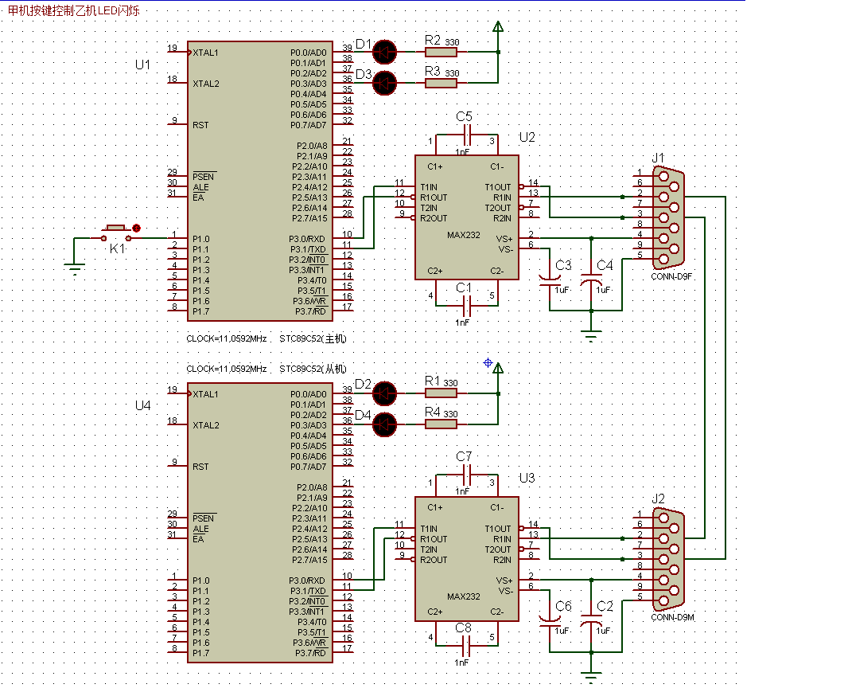Click the T1IN pin label on U2
This screenshot has width=848, height=692.
[x=429, y=187]
